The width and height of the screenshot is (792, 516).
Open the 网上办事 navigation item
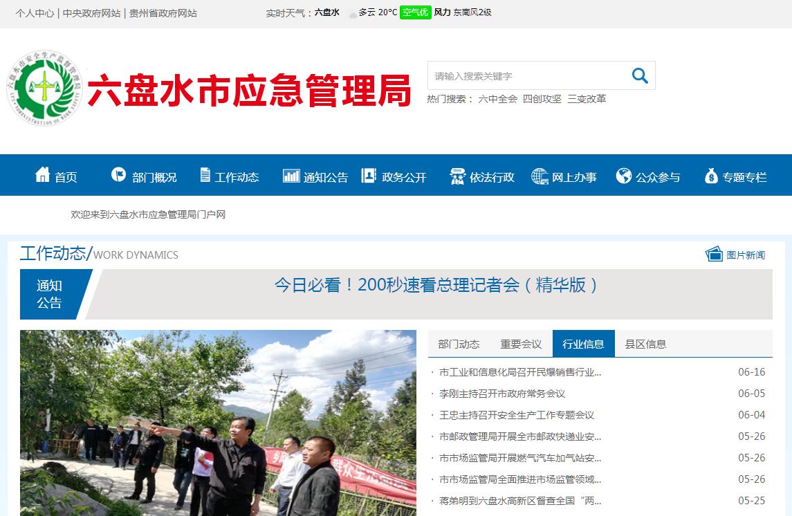point(574,177)
